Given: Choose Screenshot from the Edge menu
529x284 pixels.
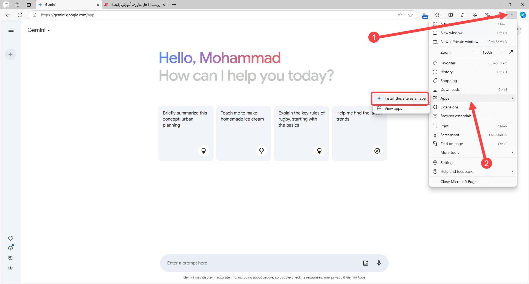Looking at the screenshot, I should click(x=473, y=135).
